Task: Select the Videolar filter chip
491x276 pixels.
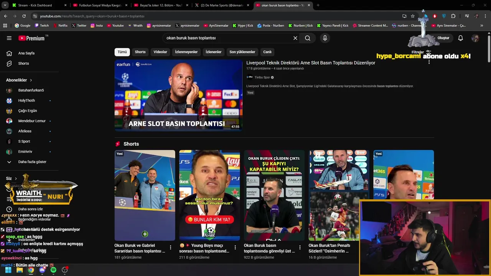Action: coord(160,52)
